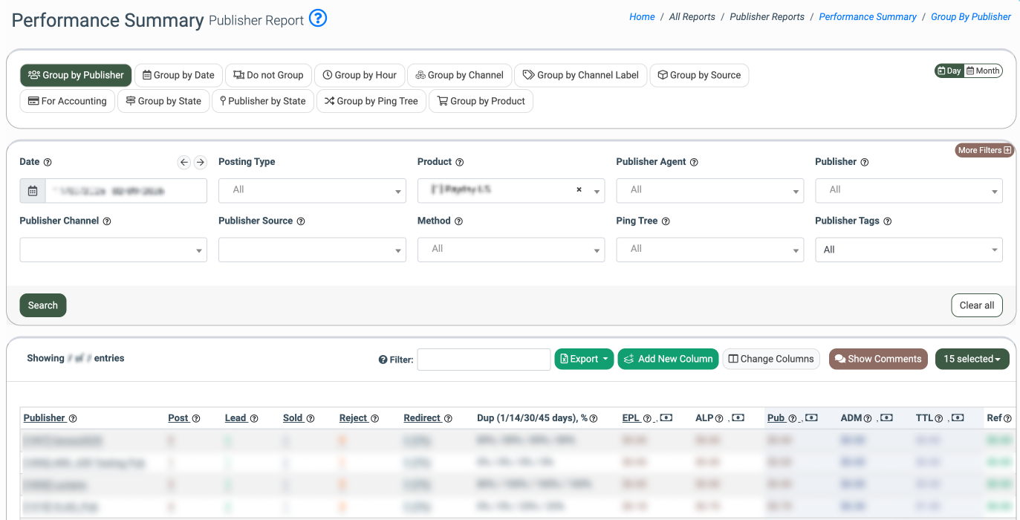Click the blue help icon beside Publisher Report
Viewport: 1020px width, 520px height.
pyautogui.click(x=318, y=19)
